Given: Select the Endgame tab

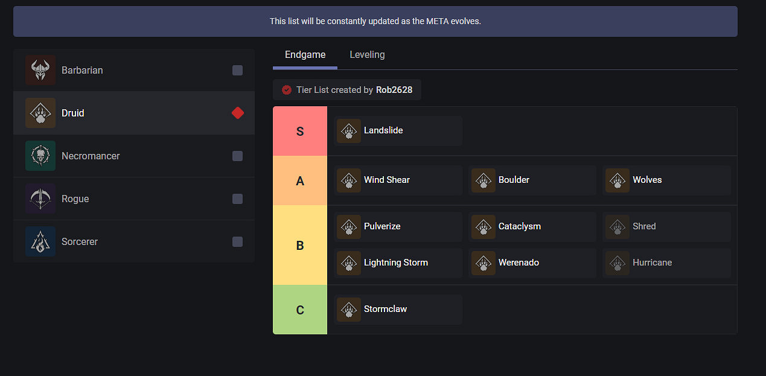Looking at the screenshot, I should click(305, 55).
